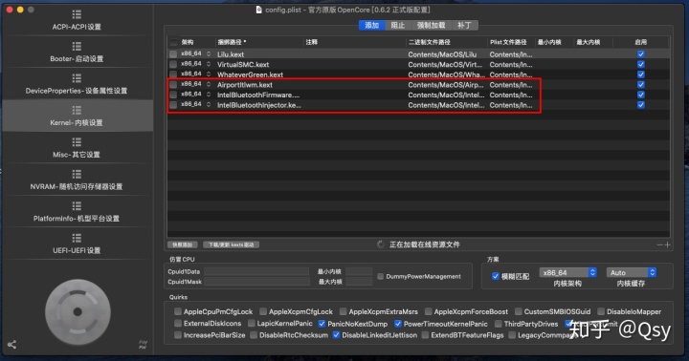This screenshot has height=361, width=689.
Task: Open the PlatformInfo section list icon
Action: [x=77, y=206]
